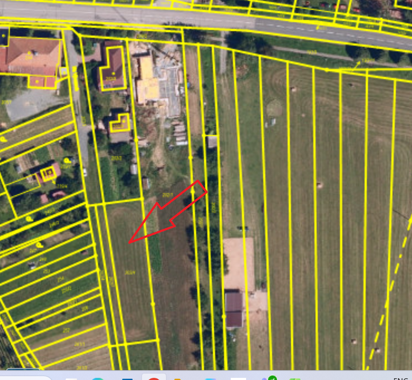The height and width of the screenshot is (380, 412).
Task: Select the small red-roofed house with outlined building
Action: pyautogui.click(x=49, y=172)
